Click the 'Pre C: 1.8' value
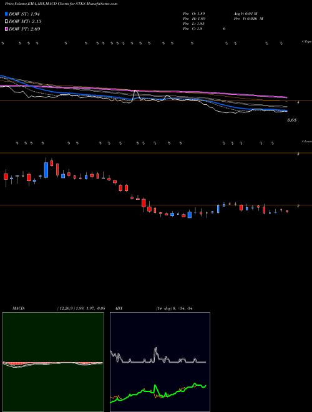The image size is (312, 412). click(x=193, y=29)
